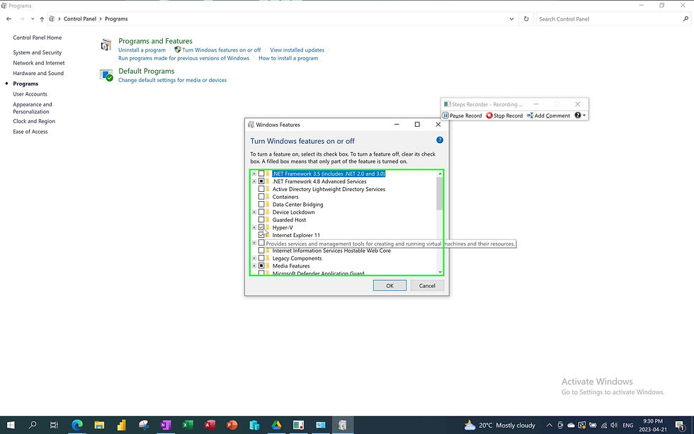Refresh the Control Panel address bar
Image resolution: width=694 pixels, height=434 pixels.
click(526, 19)
